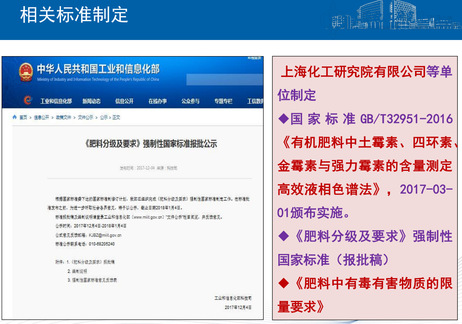Screen dimensions: 462x324
Task: Click the contact phone line 010-68205240
Action: point(85,244)
